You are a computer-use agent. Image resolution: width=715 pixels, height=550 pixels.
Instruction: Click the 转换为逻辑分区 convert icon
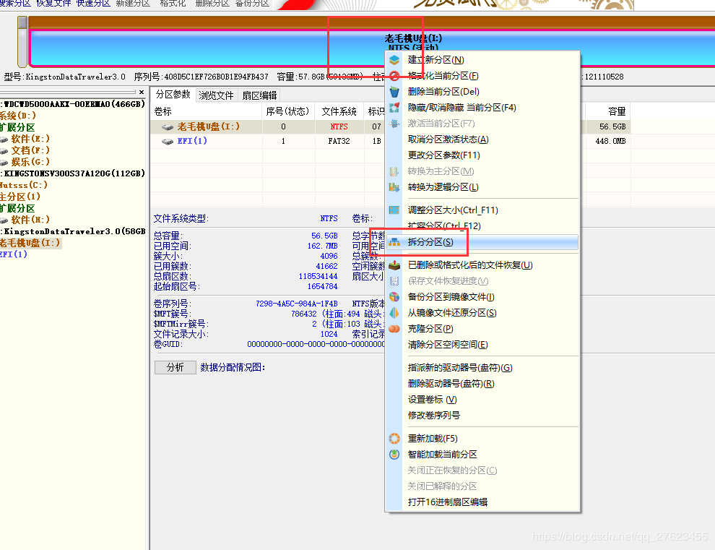pos(394,186)
